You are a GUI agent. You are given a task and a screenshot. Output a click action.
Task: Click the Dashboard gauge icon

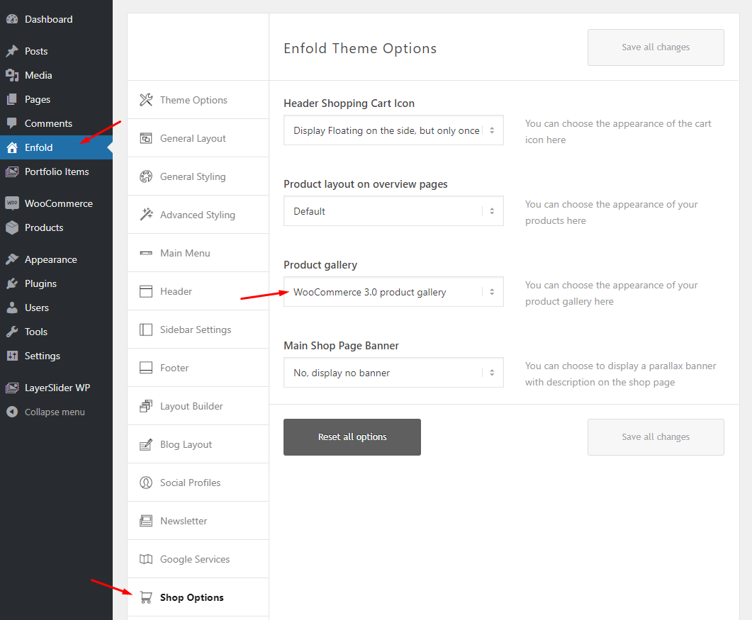click(x=12, y=19)
